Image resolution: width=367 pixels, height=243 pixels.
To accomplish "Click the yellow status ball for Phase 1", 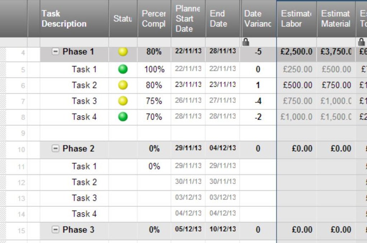I will pyautogui.click(x=123, y=52).
